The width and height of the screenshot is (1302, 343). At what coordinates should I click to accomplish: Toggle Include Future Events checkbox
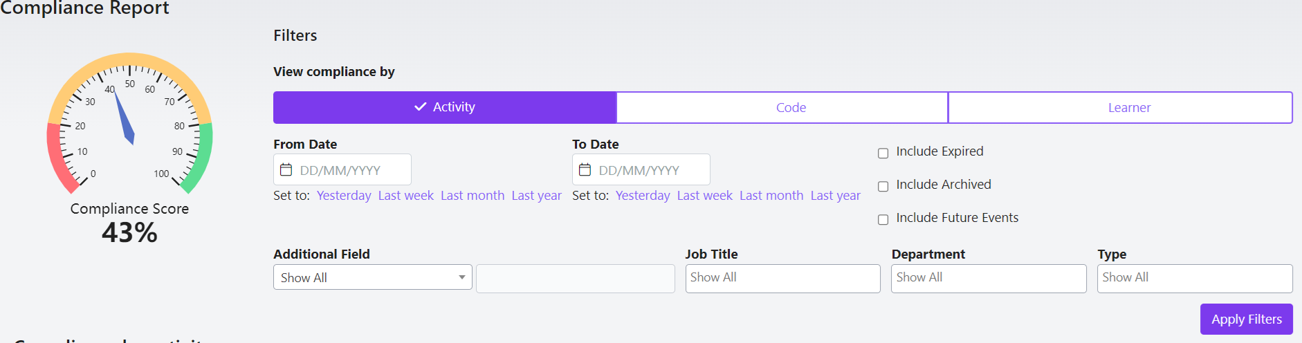[x=883, y=219]
